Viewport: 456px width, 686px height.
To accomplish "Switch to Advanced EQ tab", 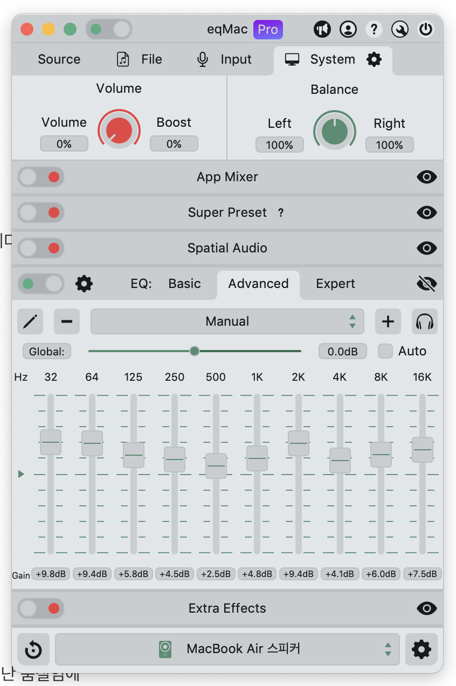I will coord(258,285).
